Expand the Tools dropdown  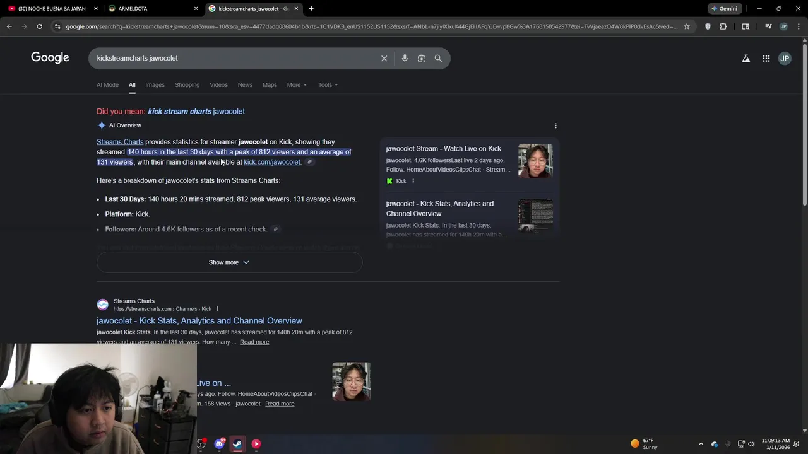click(328, 85)
